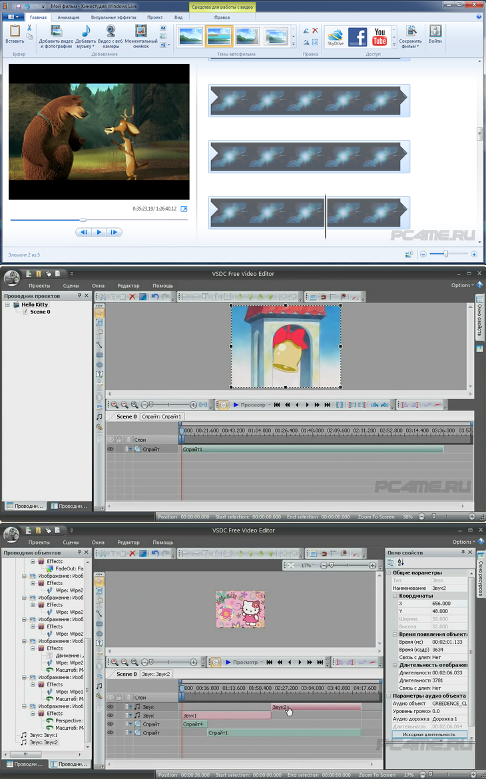
Task: Click the Snapshot filmstrip icon in Movie Maker
Action: click(x=141, y=31)
